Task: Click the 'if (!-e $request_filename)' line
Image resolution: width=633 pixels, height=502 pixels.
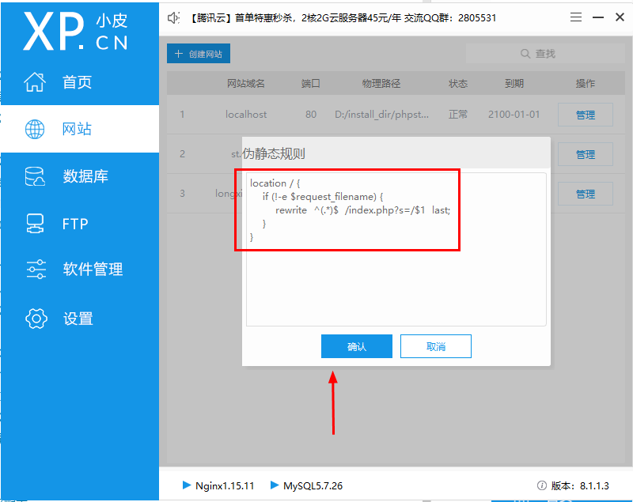Action: point(323,197)
